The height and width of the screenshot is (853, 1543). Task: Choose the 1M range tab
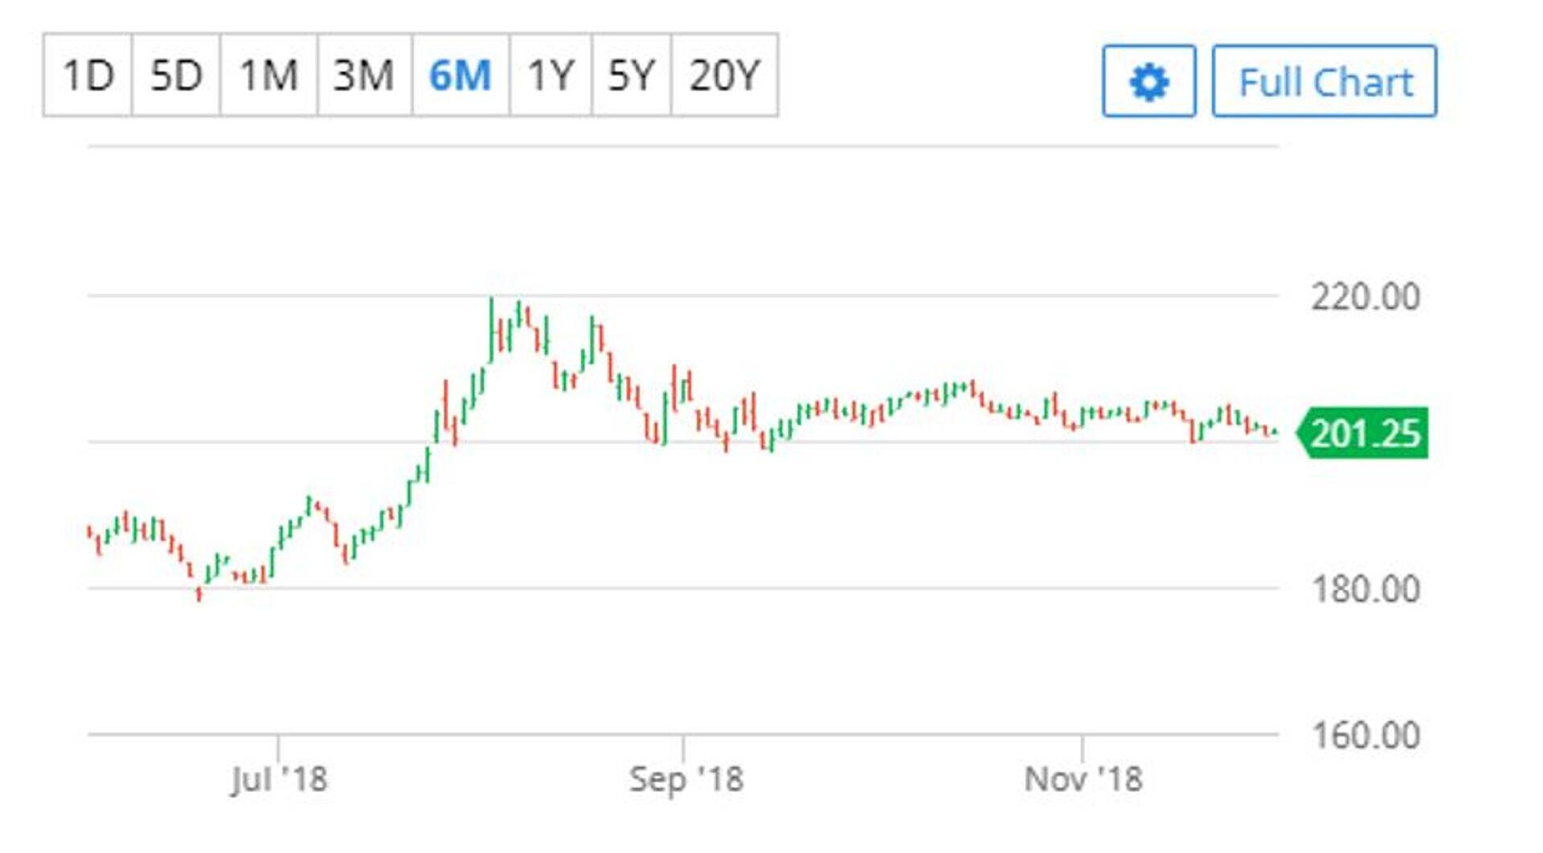pos(268,76)
